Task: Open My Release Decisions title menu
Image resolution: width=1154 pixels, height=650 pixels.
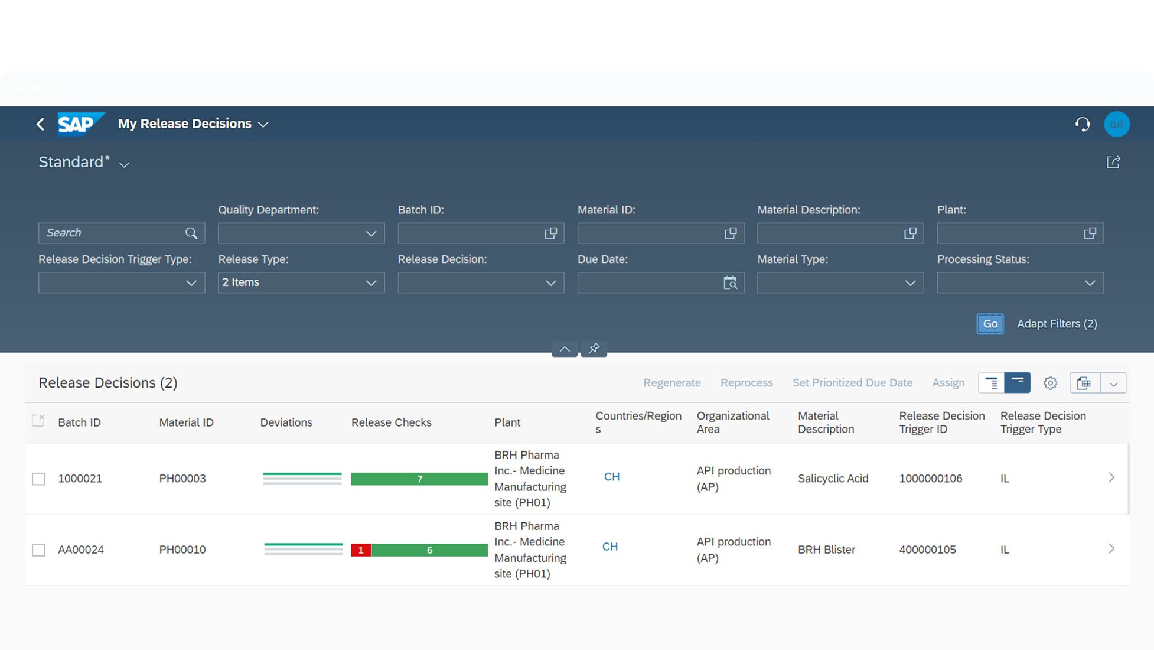Action: pyautogui.click(x=263, y=124)
